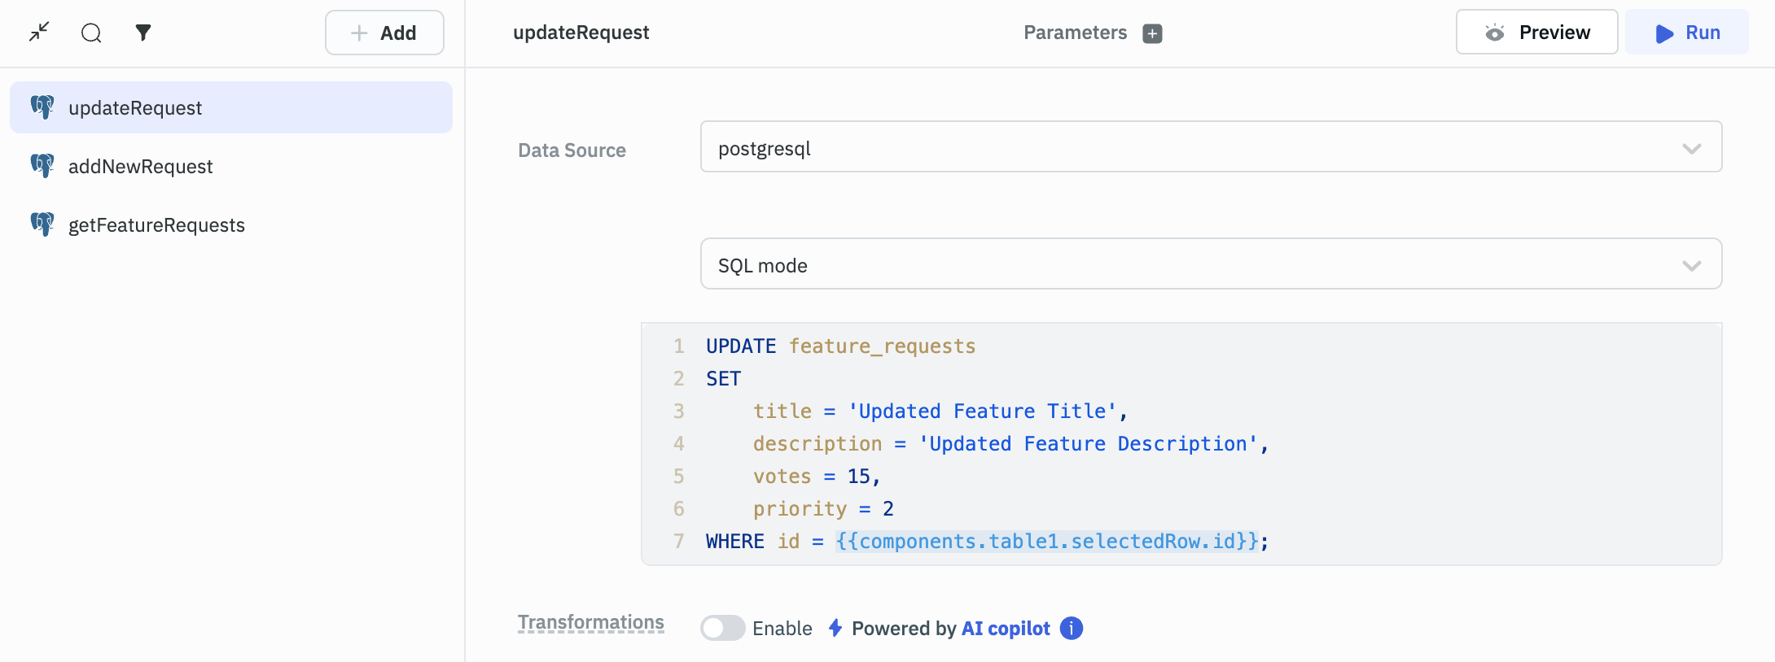The width and height of the screenshot is (1775, 662).
Task: Select the getFeatureRequests query
Action: (x=156, y=225)
